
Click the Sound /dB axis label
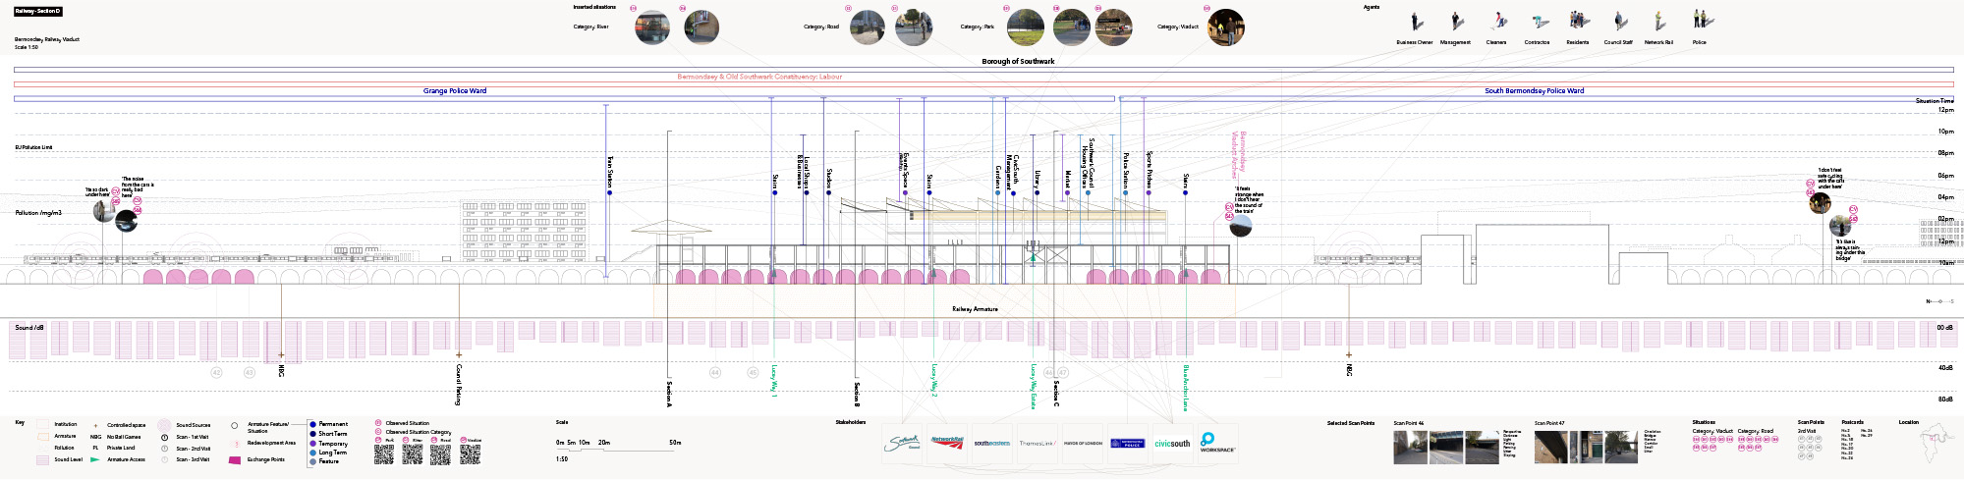[29, 327]
